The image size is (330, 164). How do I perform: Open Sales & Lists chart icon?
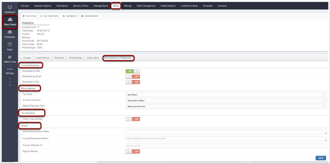point(10,57)
